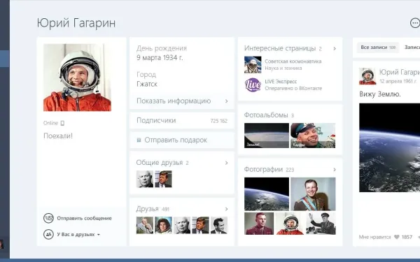Open Подписчики list
The height and width of the screenshot is (262, 420).
(181, 121)
